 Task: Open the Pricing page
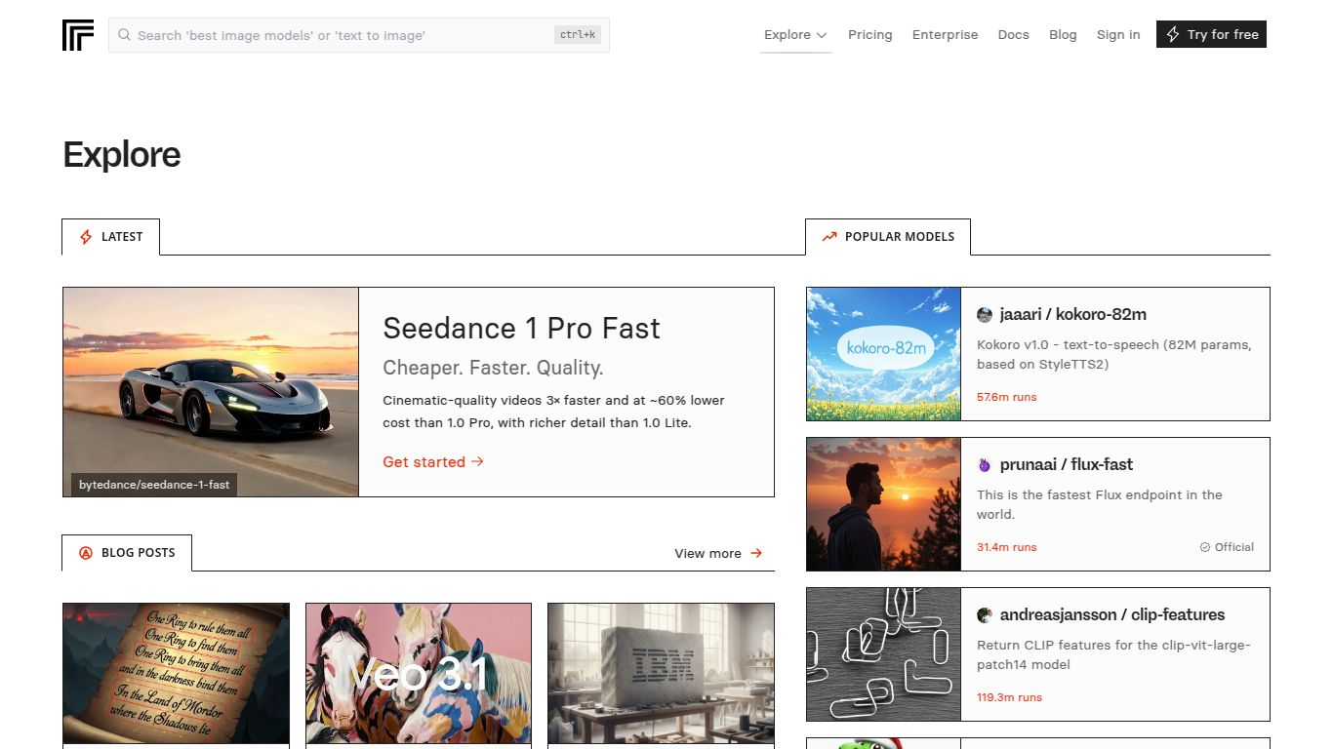[869, 35]
